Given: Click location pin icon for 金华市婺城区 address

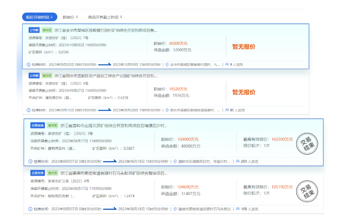Looking at the screenshot, I should 167,65.
